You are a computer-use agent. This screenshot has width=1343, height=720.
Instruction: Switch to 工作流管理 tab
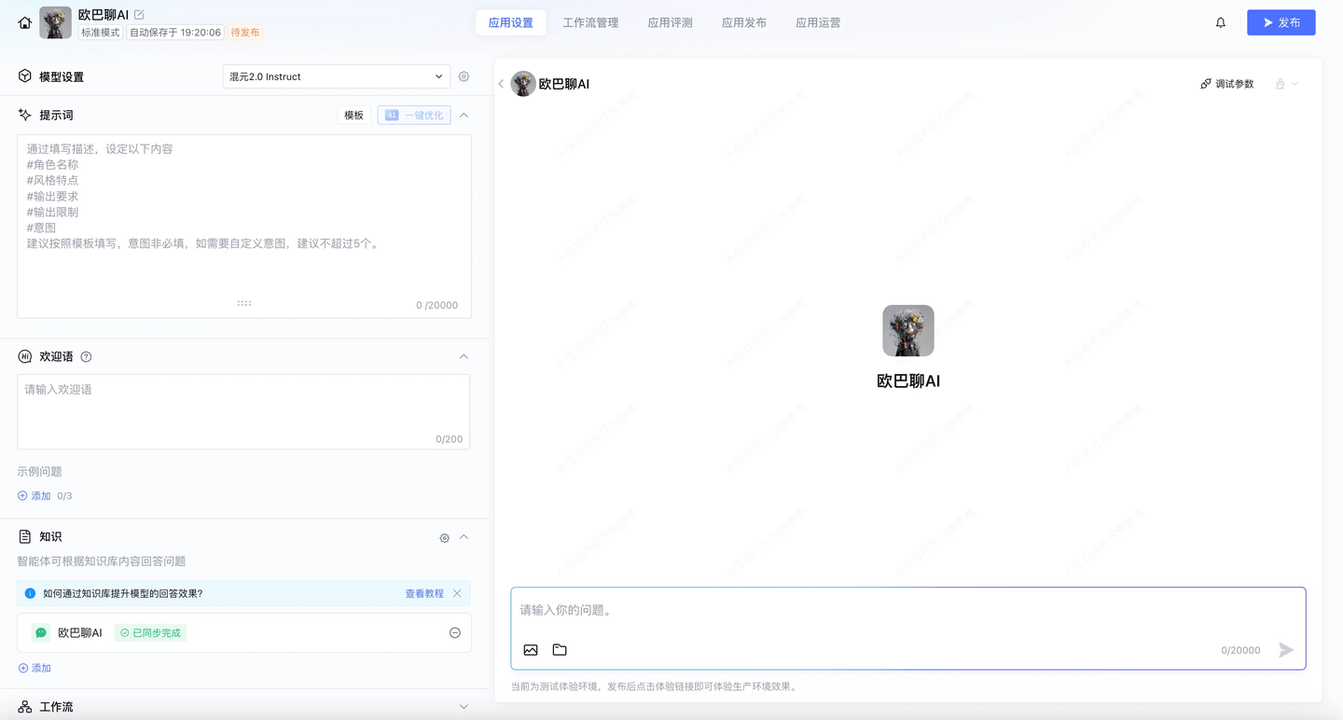click(590, 22)
